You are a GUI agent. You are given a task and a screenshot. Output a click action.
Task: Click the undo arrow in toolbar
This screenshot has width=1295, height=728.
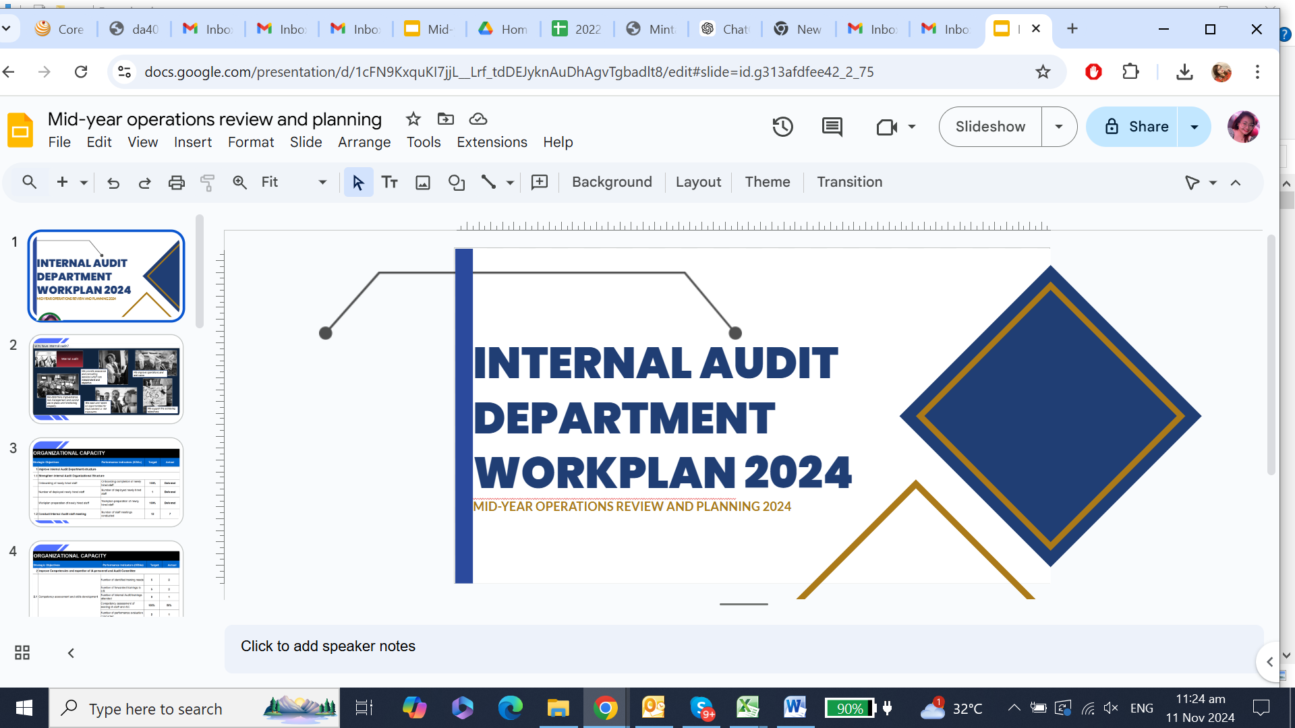[113, 183]
